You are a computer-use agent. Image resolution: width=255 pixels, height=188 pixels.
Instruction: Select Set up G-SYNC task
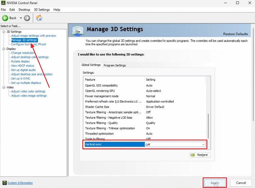[x=21, y=78]
